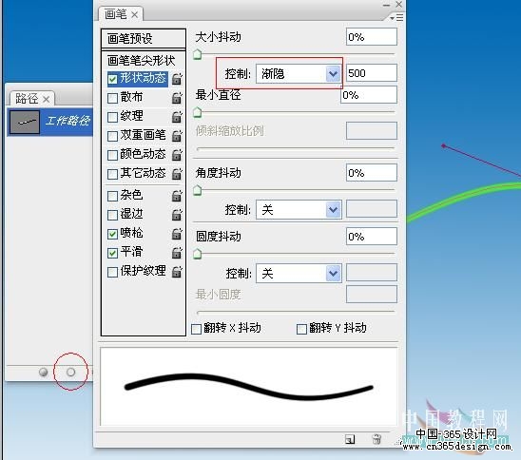Click the fill path icon in Paths panel
This screenshot has height=460, width=521.
[x=43, y=372]
